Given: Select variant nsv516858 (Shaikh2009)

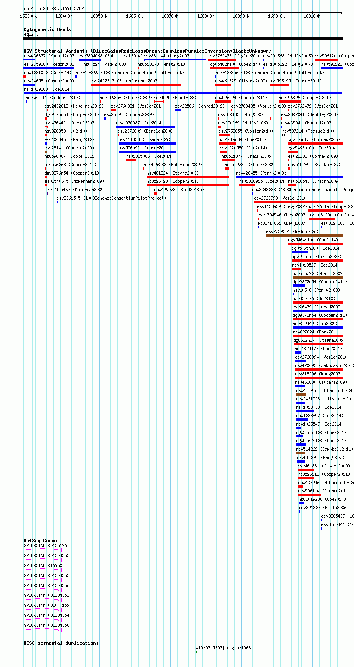Looking at the screenshot, I should pos(126,98).
